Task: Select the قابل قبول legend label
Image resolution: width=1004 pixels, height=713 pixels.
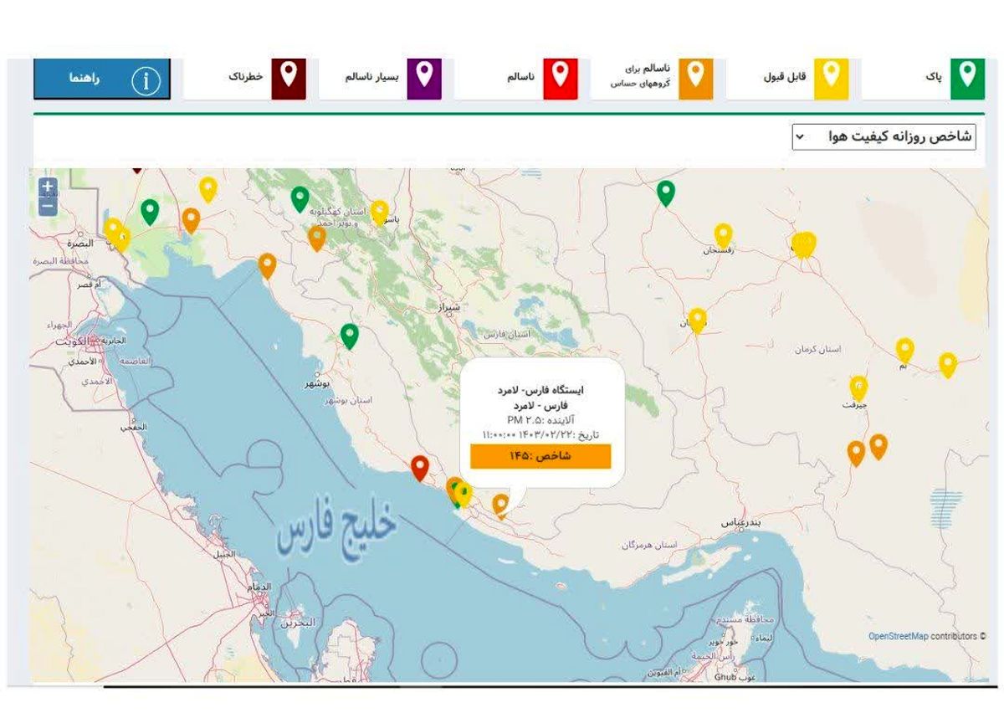Action: [x=785, y=77]
